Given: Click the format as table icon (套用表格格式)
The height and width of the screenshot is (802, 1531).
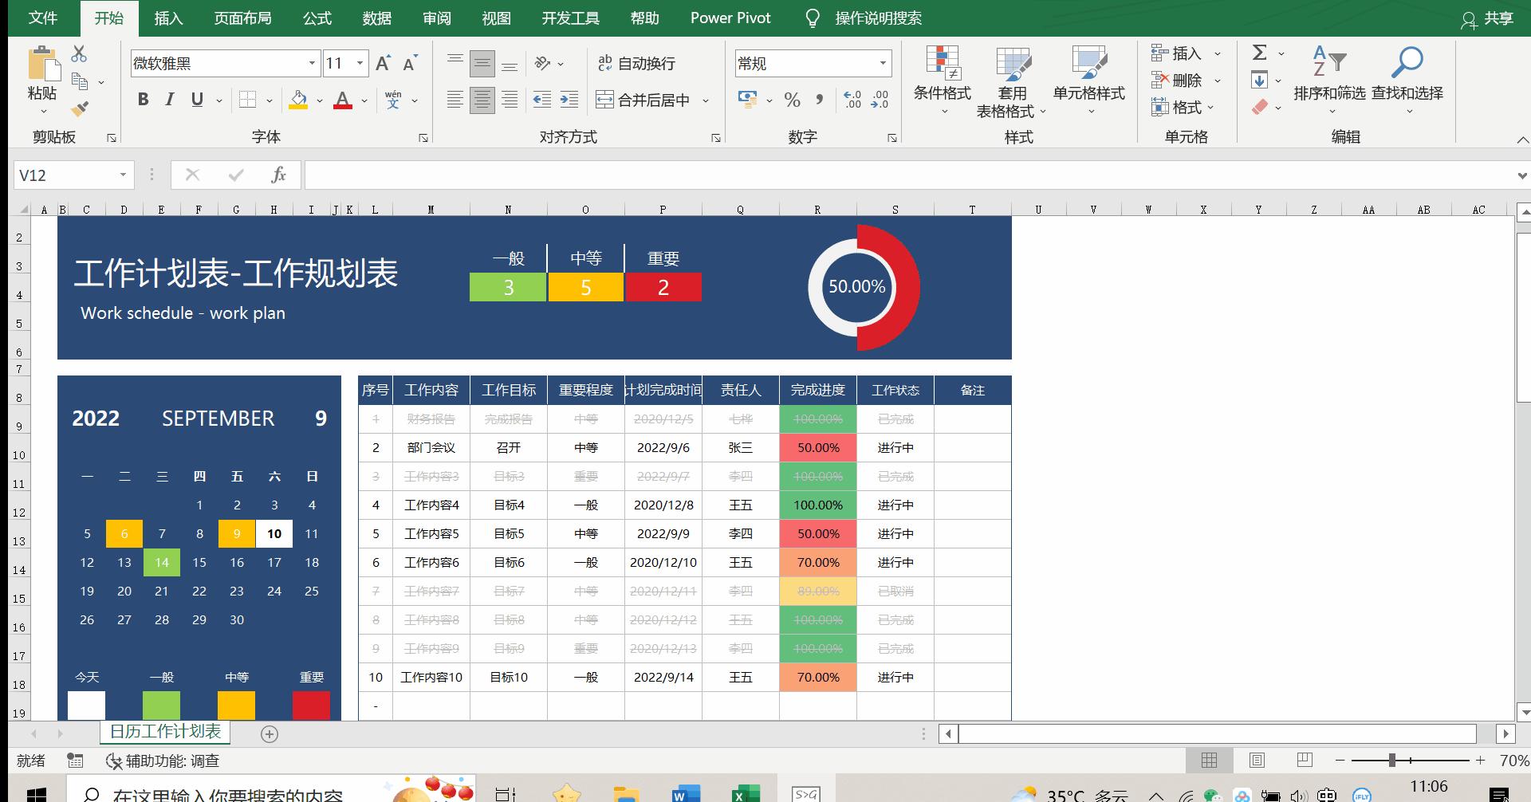Looking at the screenshot, I should click(x=1012, y=80).
